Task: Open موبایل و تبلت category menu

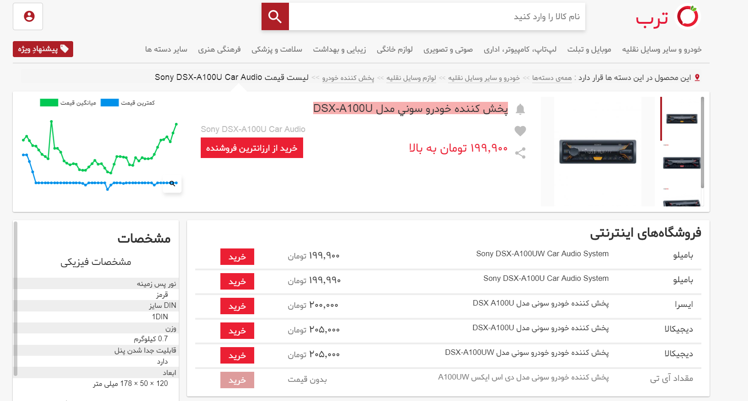Action: tap(589, 49)
